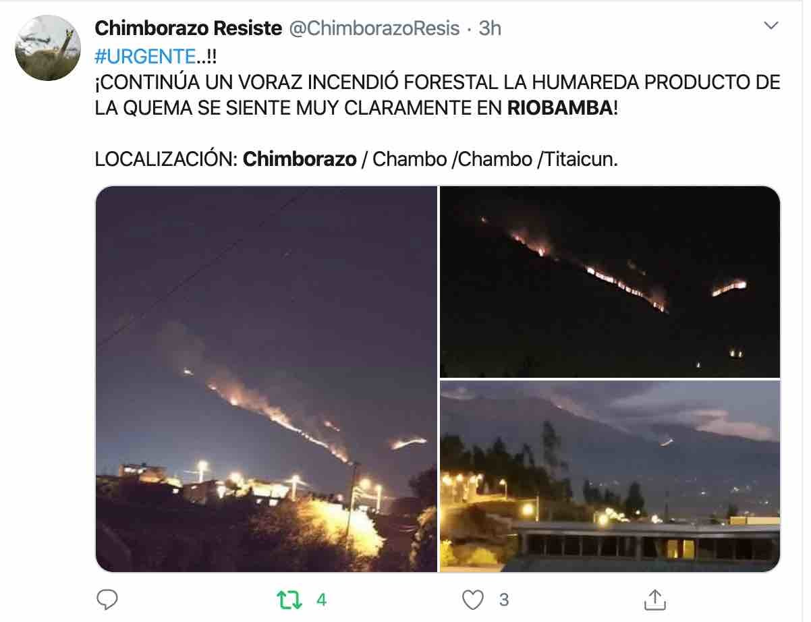Open the Chimborazo Resiste display name
The height and width of the screenshot is (622, 811).
tap(188, 28)
